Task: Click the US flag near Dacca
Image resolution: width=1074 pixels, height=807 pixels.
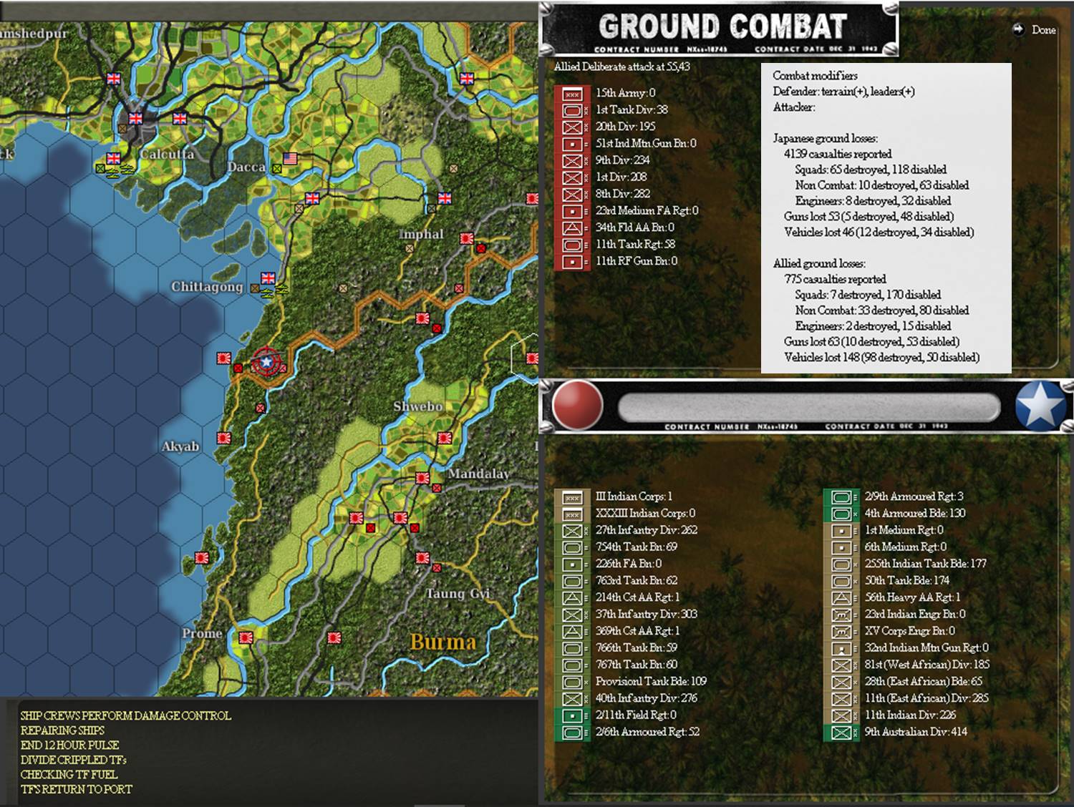Action: pyautogui.click(x=290, y=158)
